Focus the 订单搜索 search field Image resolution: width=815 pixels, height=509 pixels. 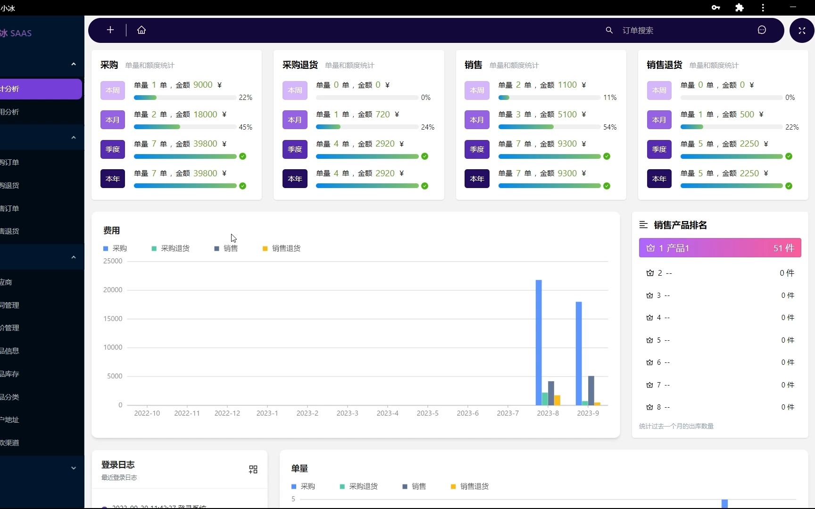684,31
